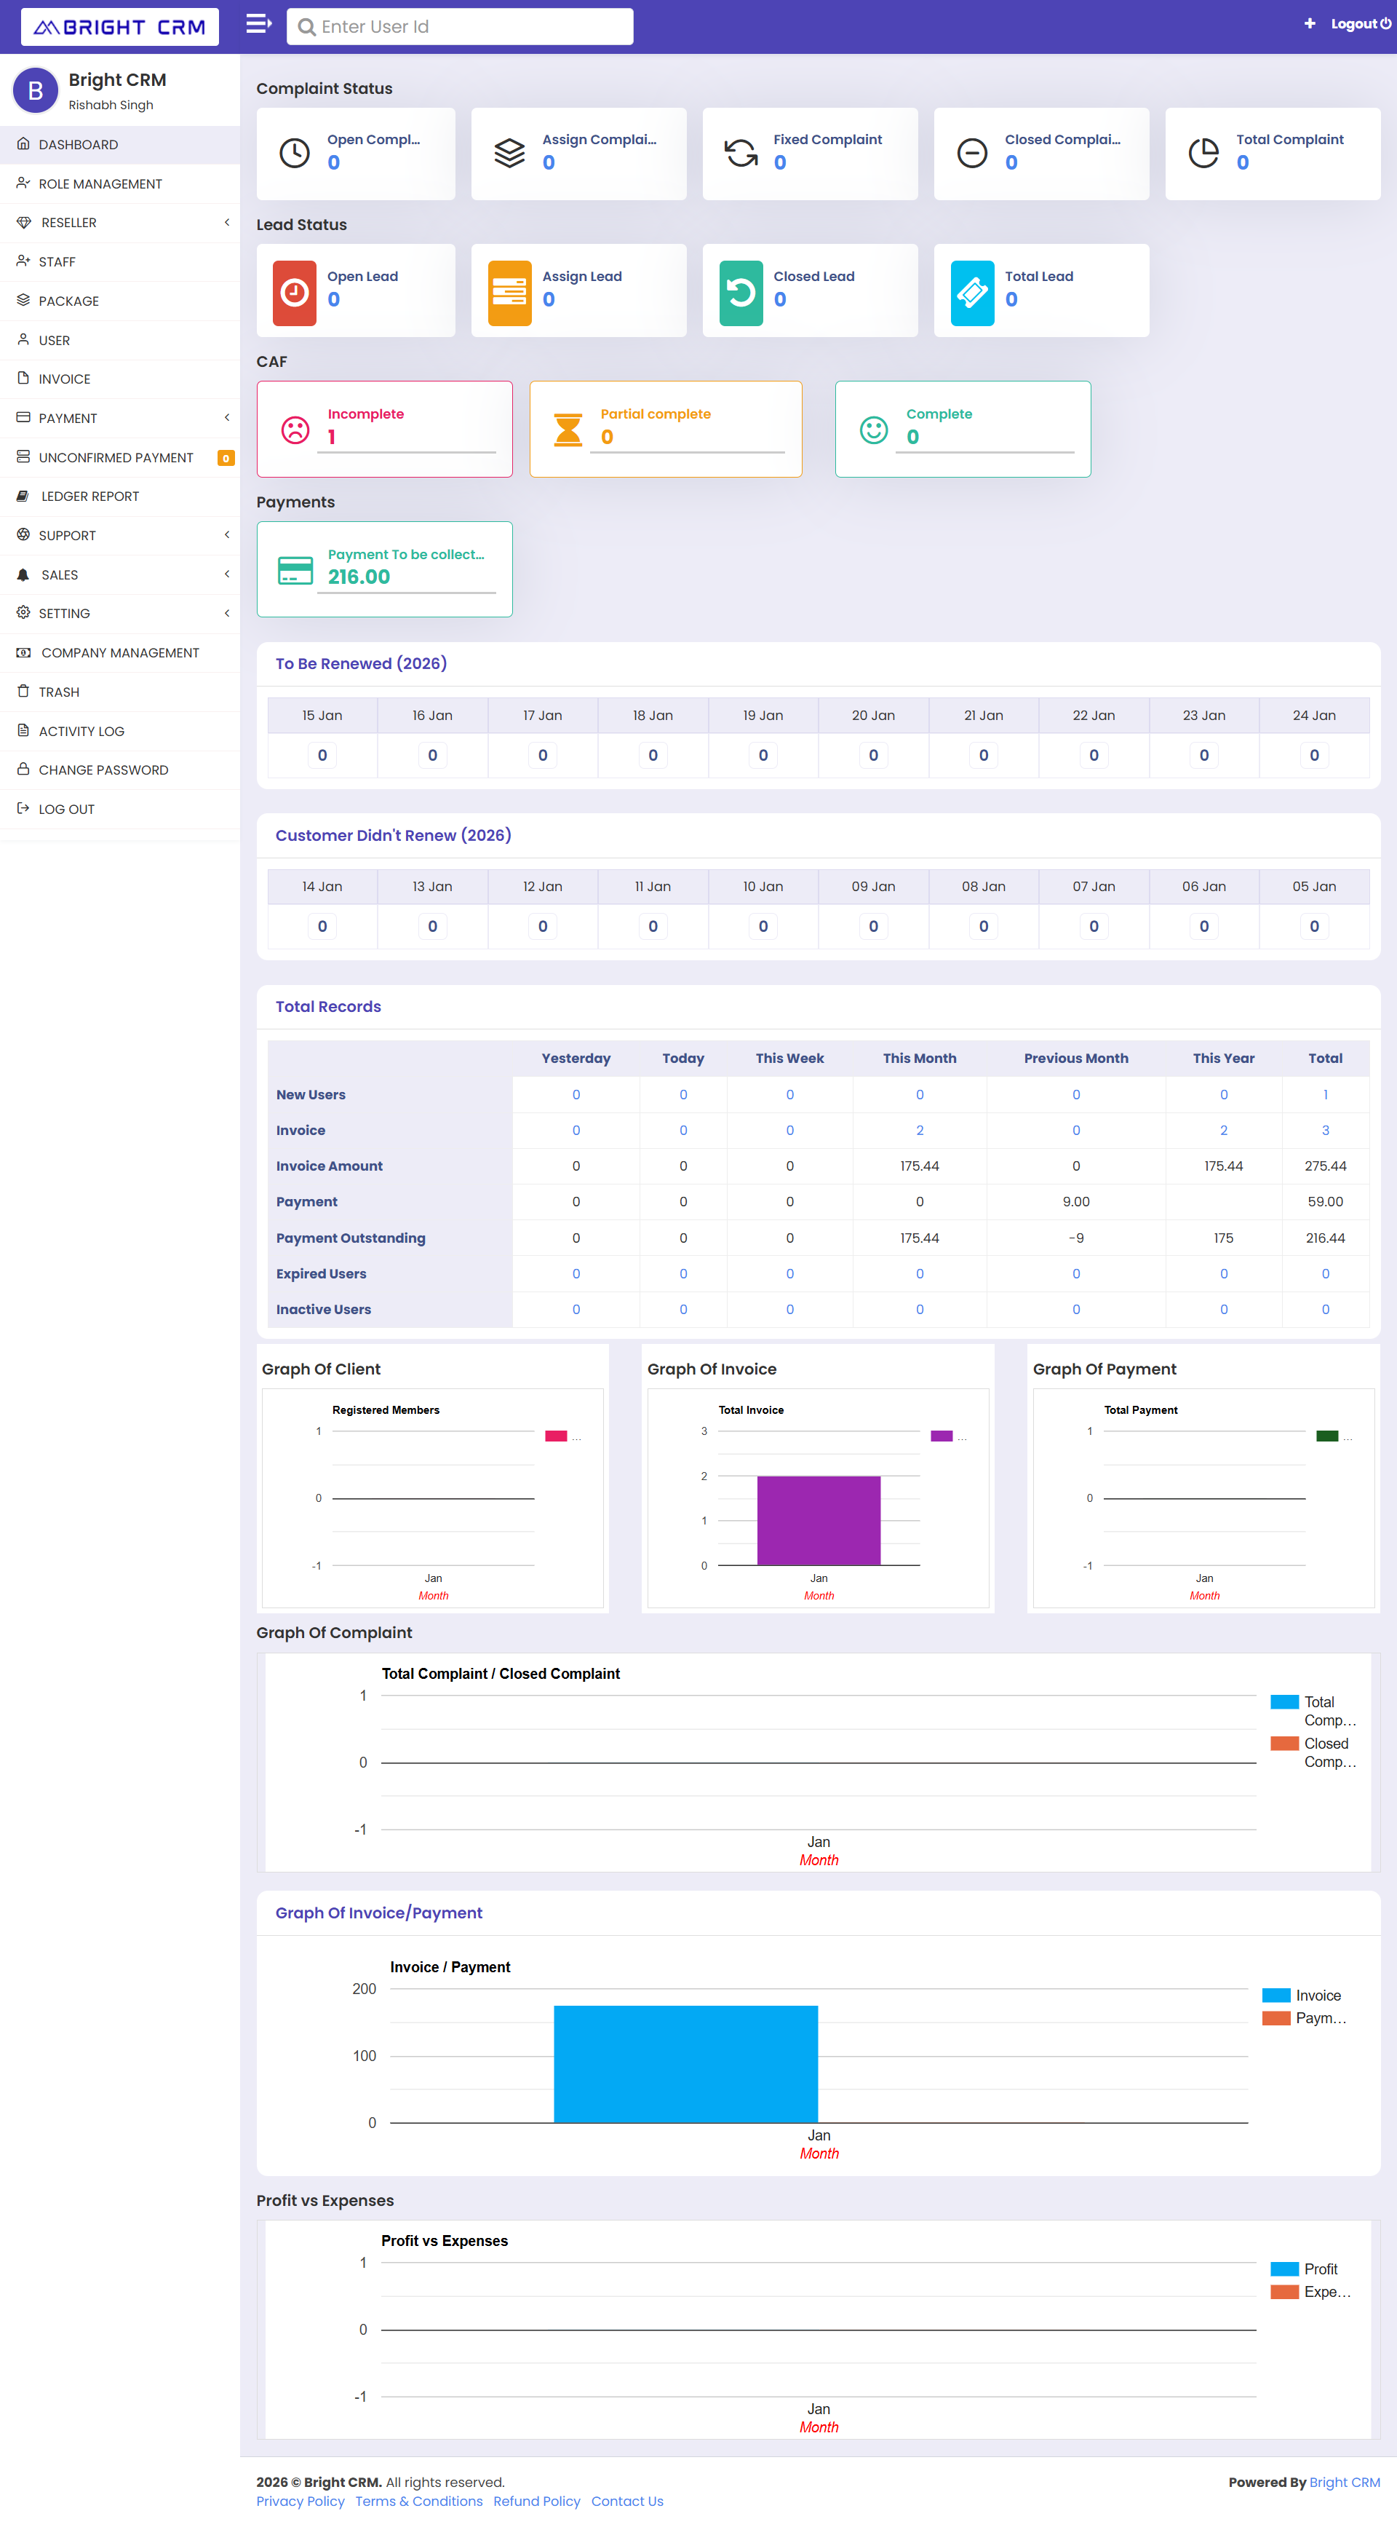This screenshot has width=1397, height=2527.
Task: Click the Terms & Conditions footer link
Action: coord(418,2501)
